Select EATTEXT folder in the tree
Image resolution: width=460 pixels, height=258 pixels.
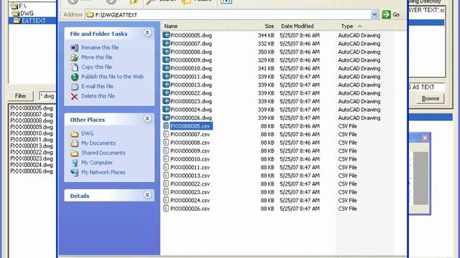point(34,21)
